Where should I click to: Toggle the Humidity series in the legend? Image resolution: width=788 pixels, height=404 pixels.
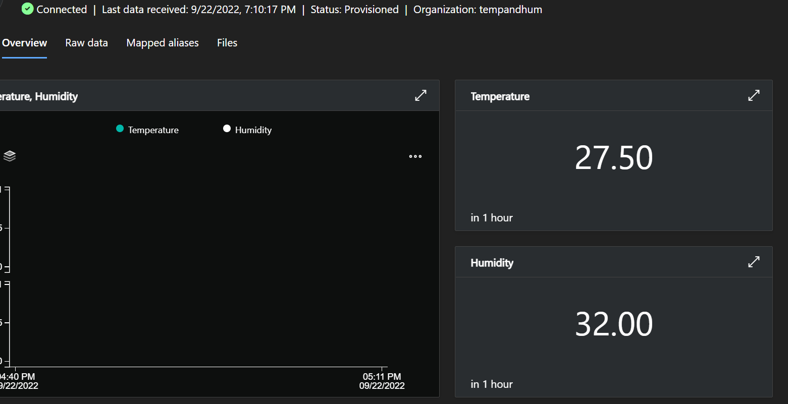(247, 129)
